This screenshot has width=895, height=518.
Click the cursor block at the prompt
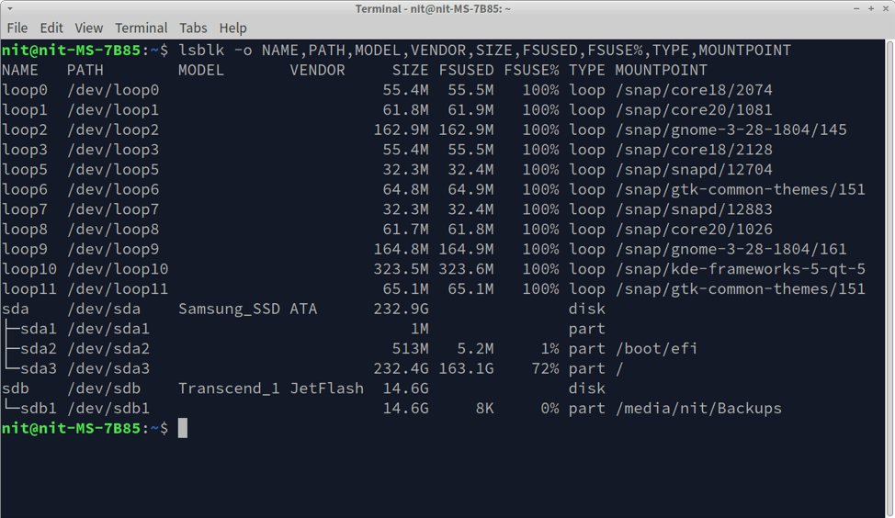point(183,428)
